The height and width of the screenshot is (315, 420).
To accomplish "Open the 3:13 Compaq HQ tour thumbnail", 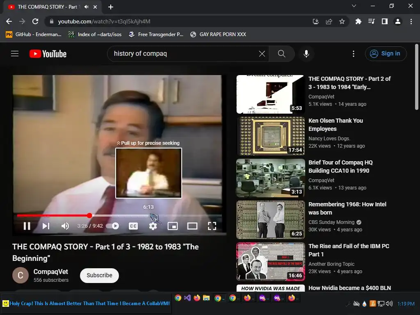I will (271, 178).
